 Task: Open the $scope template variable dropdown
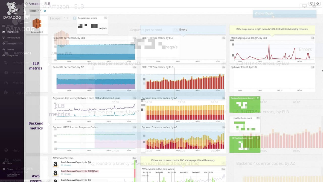pyautogui.click(x=39, y=11)
